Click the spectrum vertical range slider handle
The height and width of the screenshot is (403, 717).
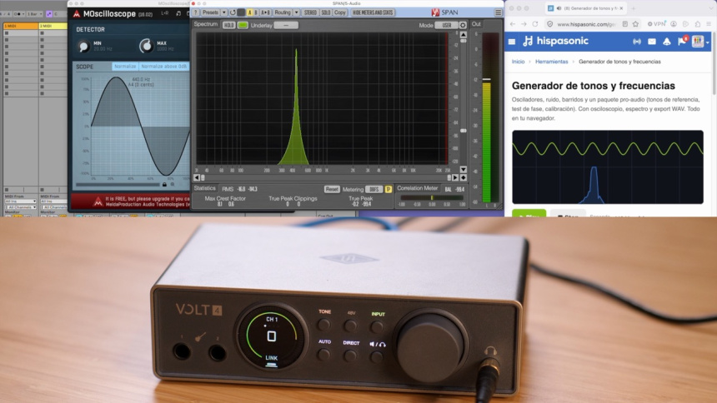(464, 131)
